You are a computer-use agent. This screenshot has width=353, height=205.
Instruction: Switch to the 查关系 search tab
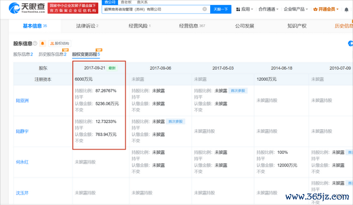142,2
